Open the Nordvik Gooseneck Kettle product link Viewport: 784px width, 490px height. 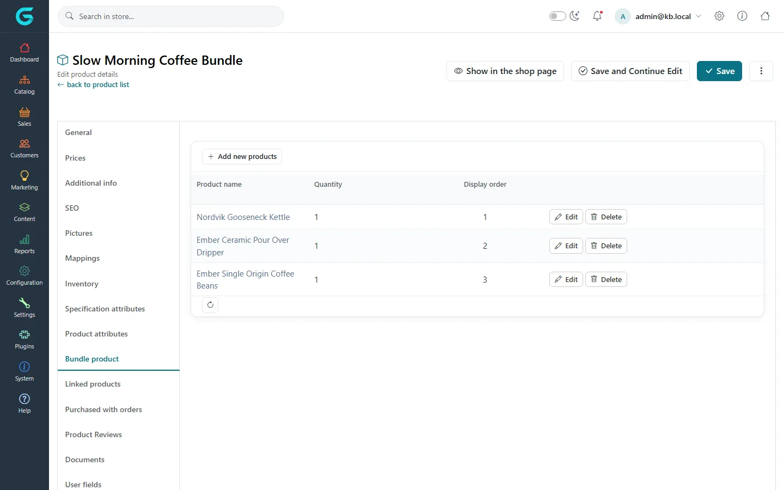click(x=243, y=217)
